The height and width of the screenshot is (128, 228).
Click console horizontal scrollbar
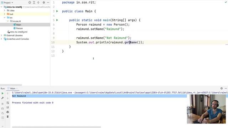click(56, 127)
